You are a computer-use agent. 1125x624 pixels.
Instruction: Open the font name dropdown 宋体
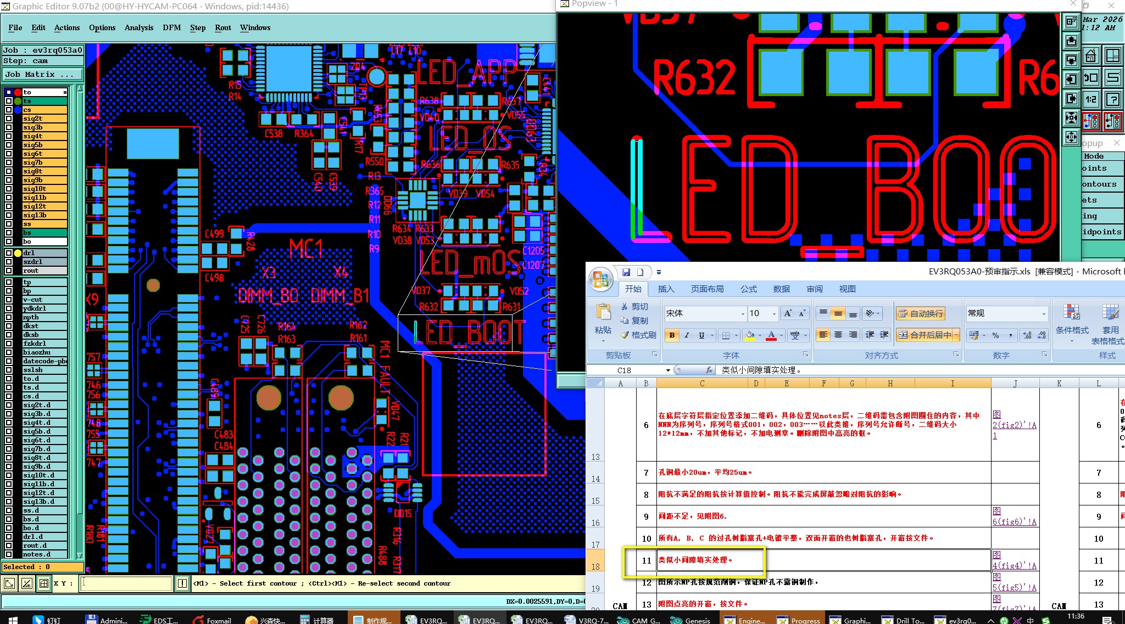[743, 314]
